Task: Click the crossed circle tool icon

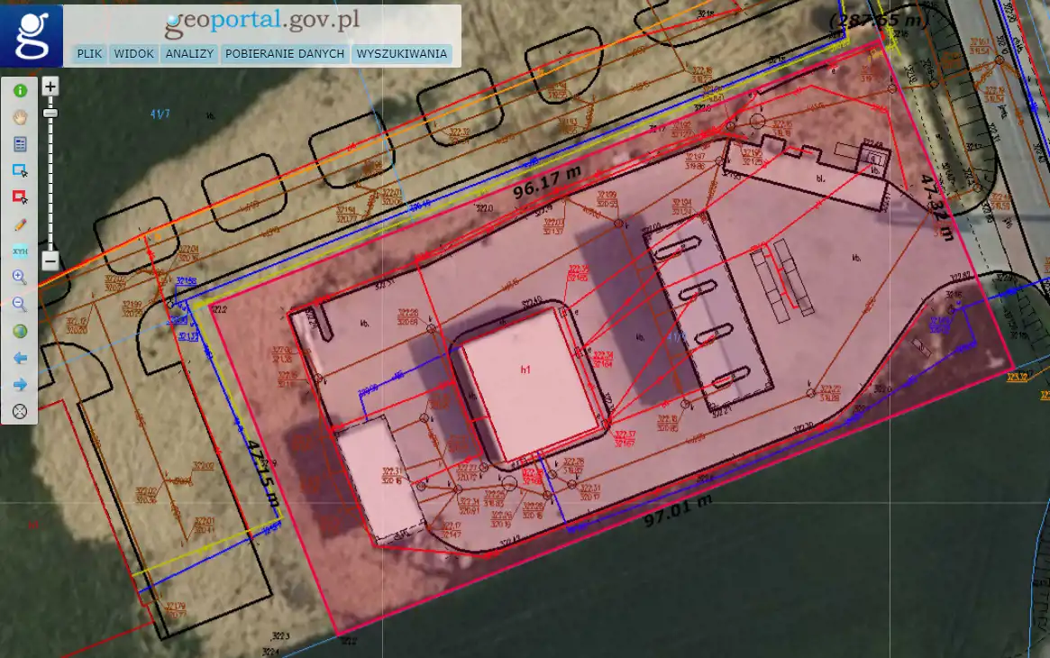Action: tap(20, 412)
